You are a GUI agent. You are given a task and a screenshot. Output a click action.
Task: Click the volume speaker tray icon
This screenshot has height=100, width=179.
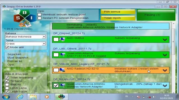(154, 97)
